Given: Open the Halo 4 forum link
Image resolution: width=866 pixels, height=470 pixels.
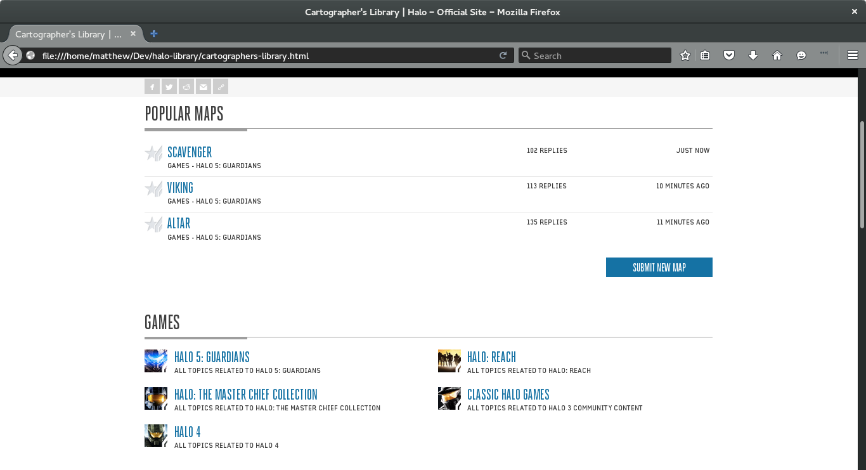Looking at the screenshot, I should pos(188,432).
